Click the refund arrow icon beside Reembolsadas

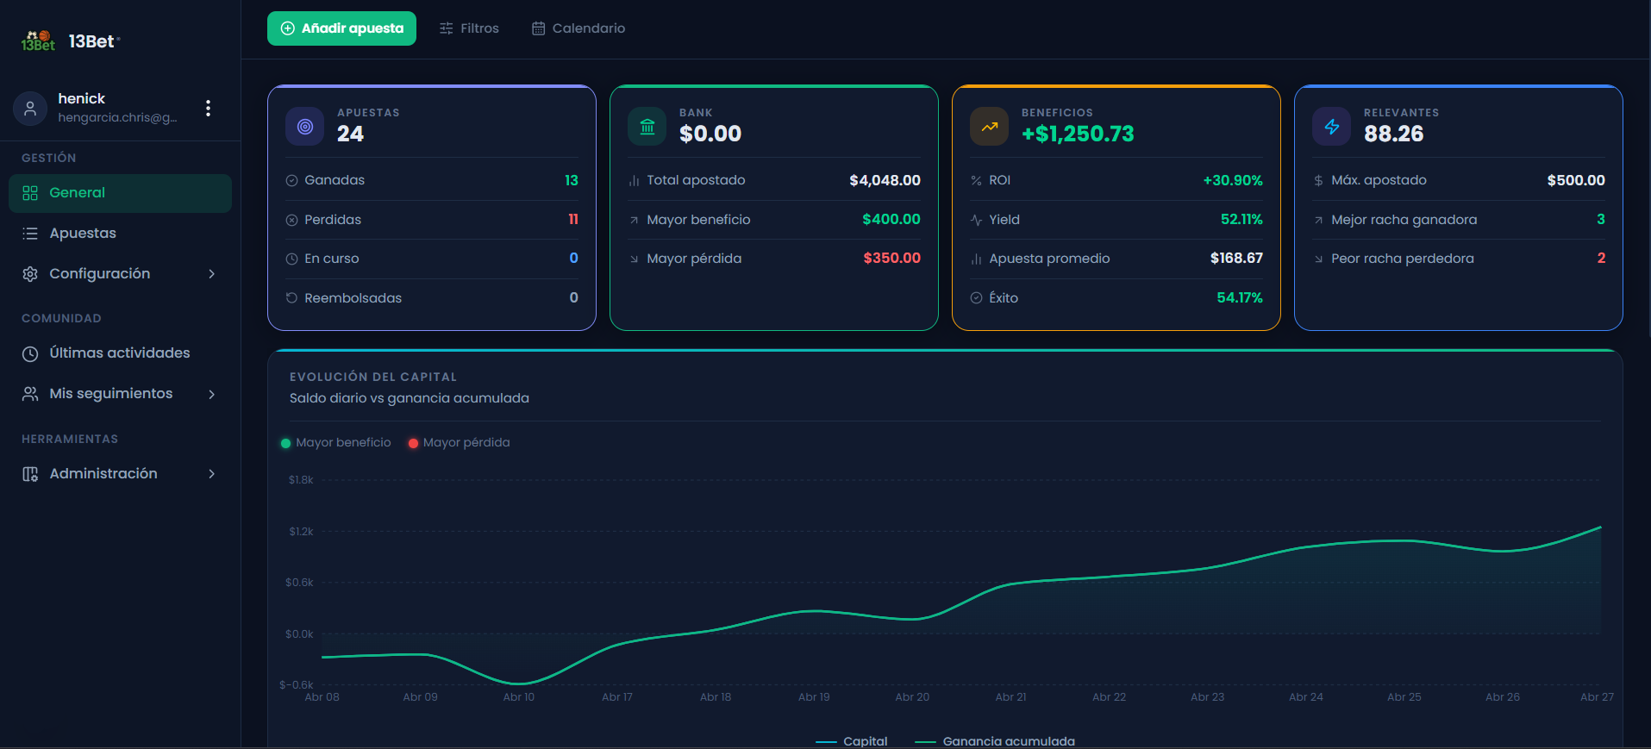tap(291, 298)
